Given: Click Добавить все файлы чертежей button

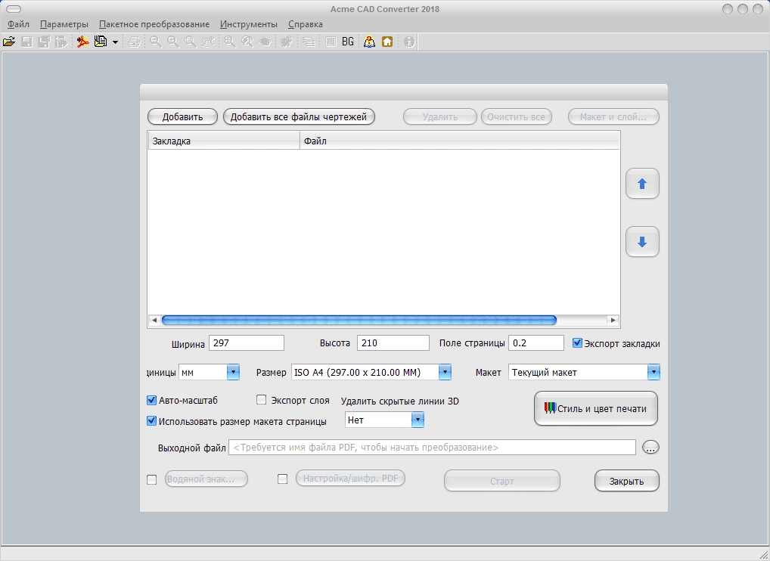Looking at the screenshot, I should [299, 117].
